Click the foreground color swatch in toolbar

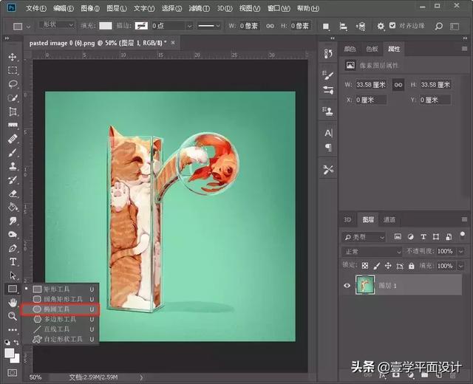[9, 353]
